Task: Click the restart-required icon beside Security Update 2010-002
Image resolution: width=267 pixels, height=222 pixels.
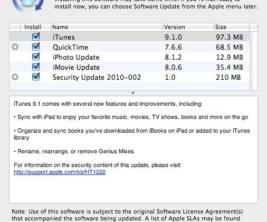Action: (x=15, y=77)
